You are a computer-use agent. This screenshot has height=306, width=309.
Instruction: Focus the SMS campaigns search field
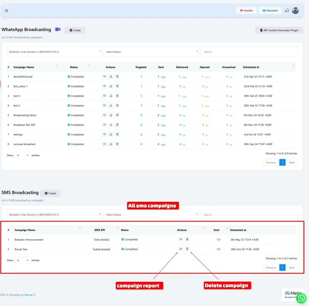click(x=249, y=215)
